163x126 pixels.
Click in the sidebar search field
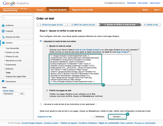point(17,18)
